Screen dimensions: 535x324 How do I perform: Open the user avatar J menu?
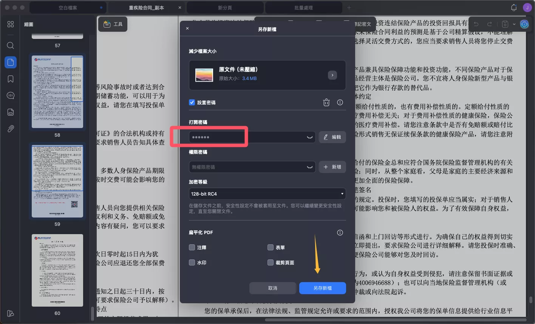527,8
